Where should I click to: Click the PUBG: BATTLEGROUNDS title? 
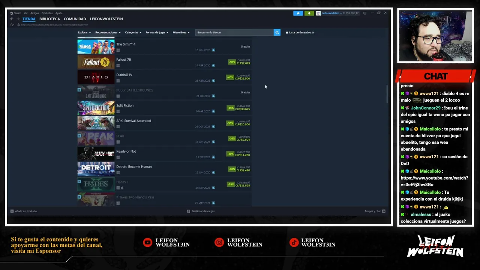135,90
